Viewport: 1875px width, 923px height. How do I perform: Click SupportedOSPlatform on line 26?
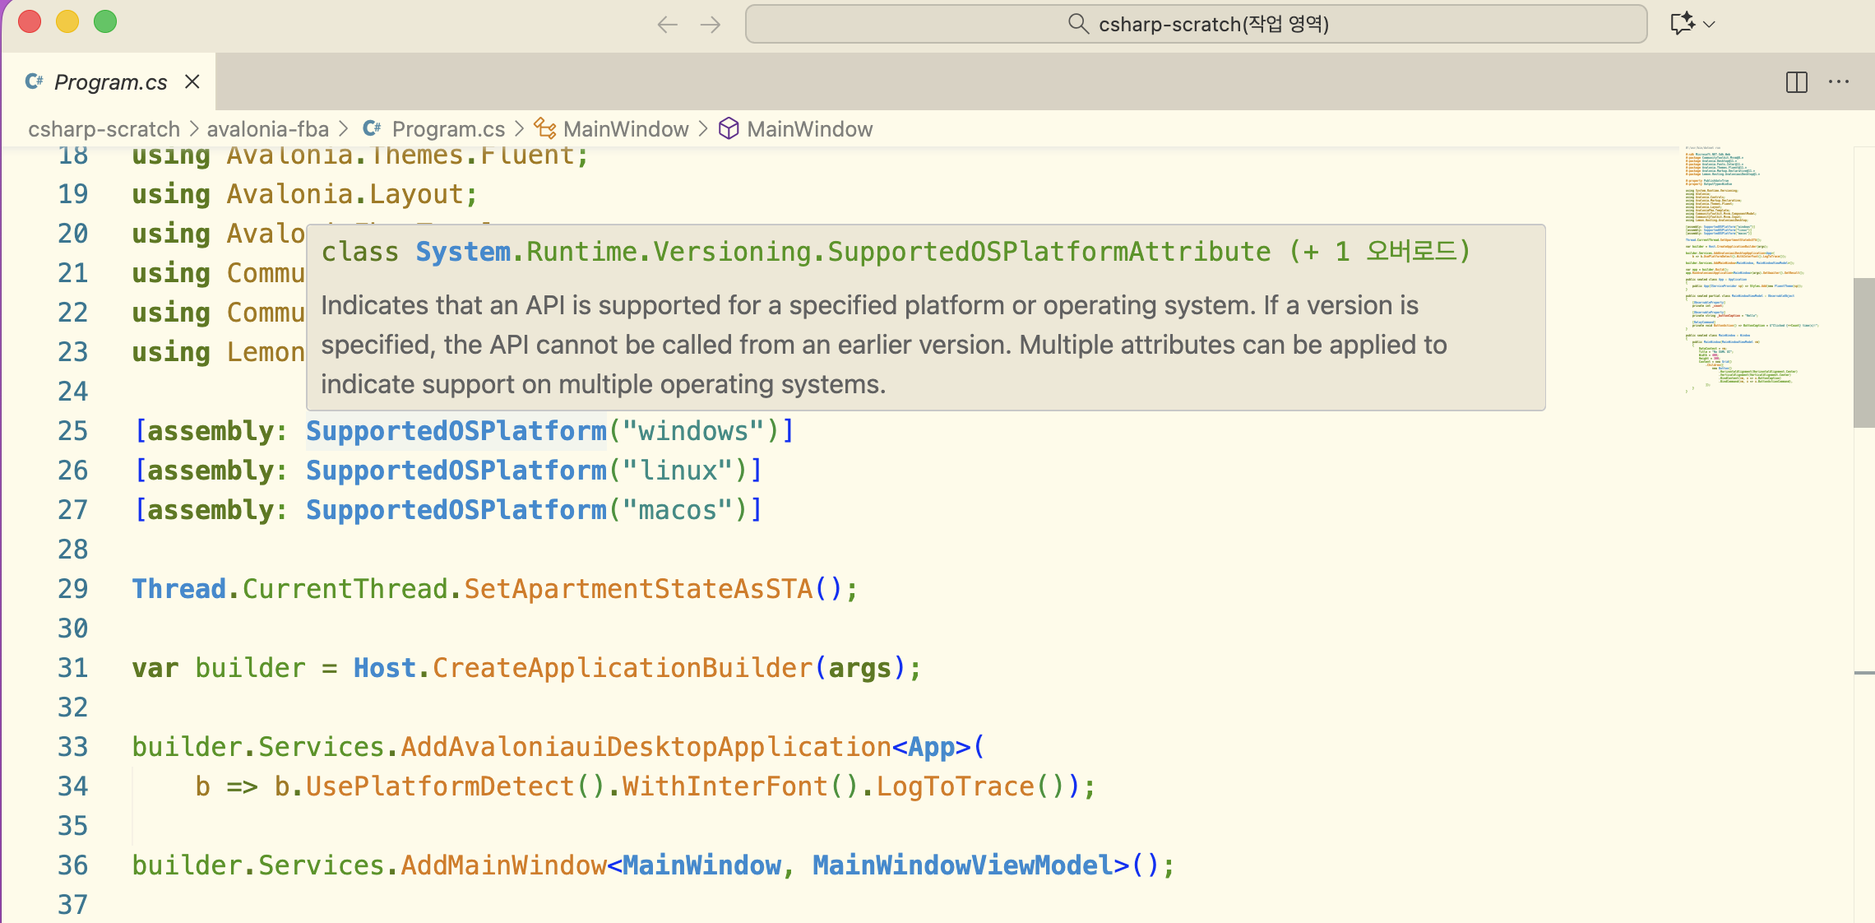456,471
